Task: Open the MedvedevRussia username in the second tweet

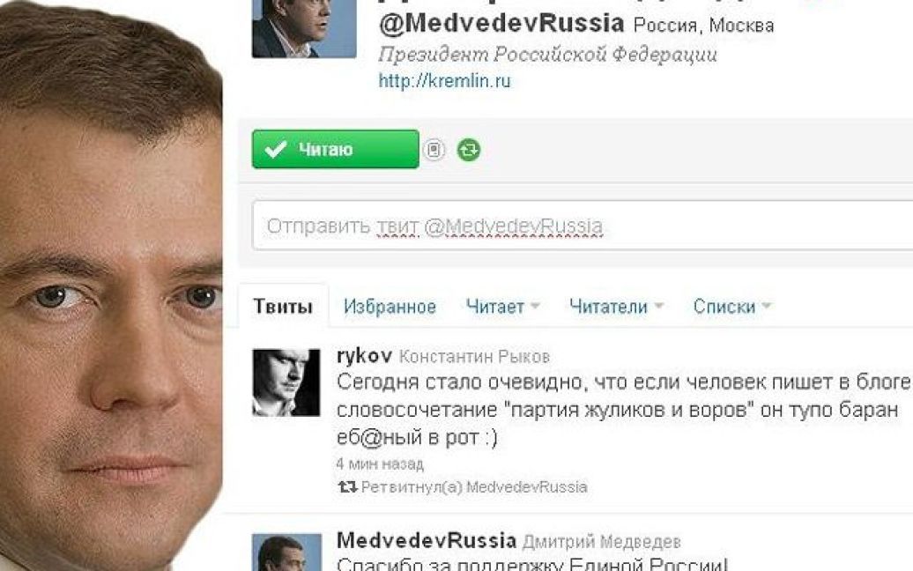Action: [x=427, y=541]
